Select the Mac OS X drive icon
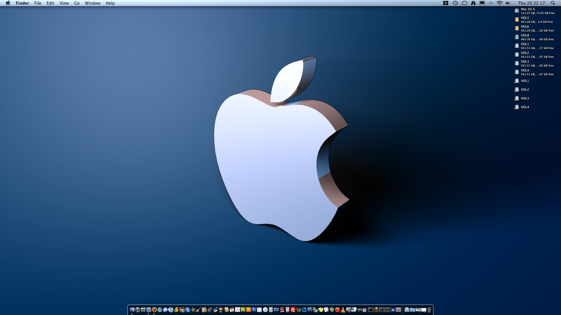The height and width of the screenshot is (315, 561). [x=517, y=11]
